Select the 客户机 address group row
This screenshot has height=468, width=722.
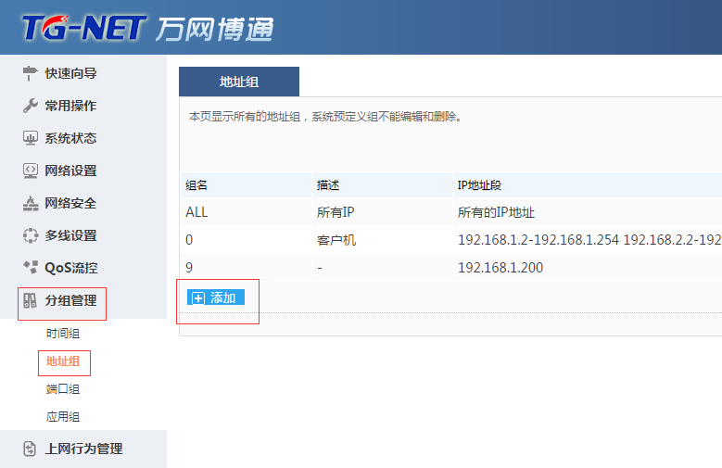click(336, 241)
